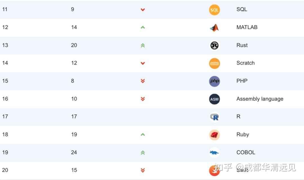The width and height of the screenshot is (304, 180).
Task: Click the purple PHP logo
Action: point(214,81)
